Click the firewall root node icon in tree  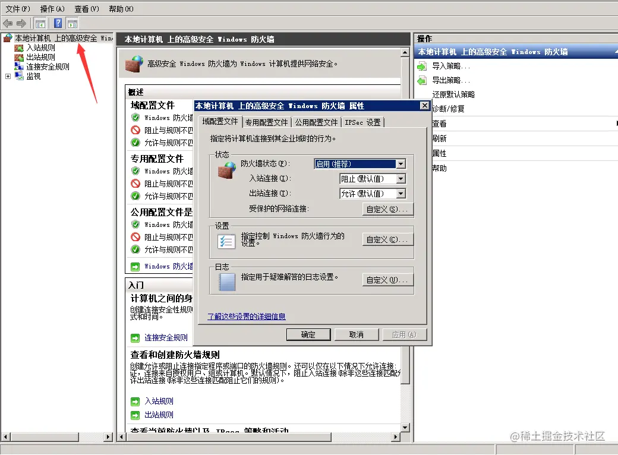tap(8, 38)
